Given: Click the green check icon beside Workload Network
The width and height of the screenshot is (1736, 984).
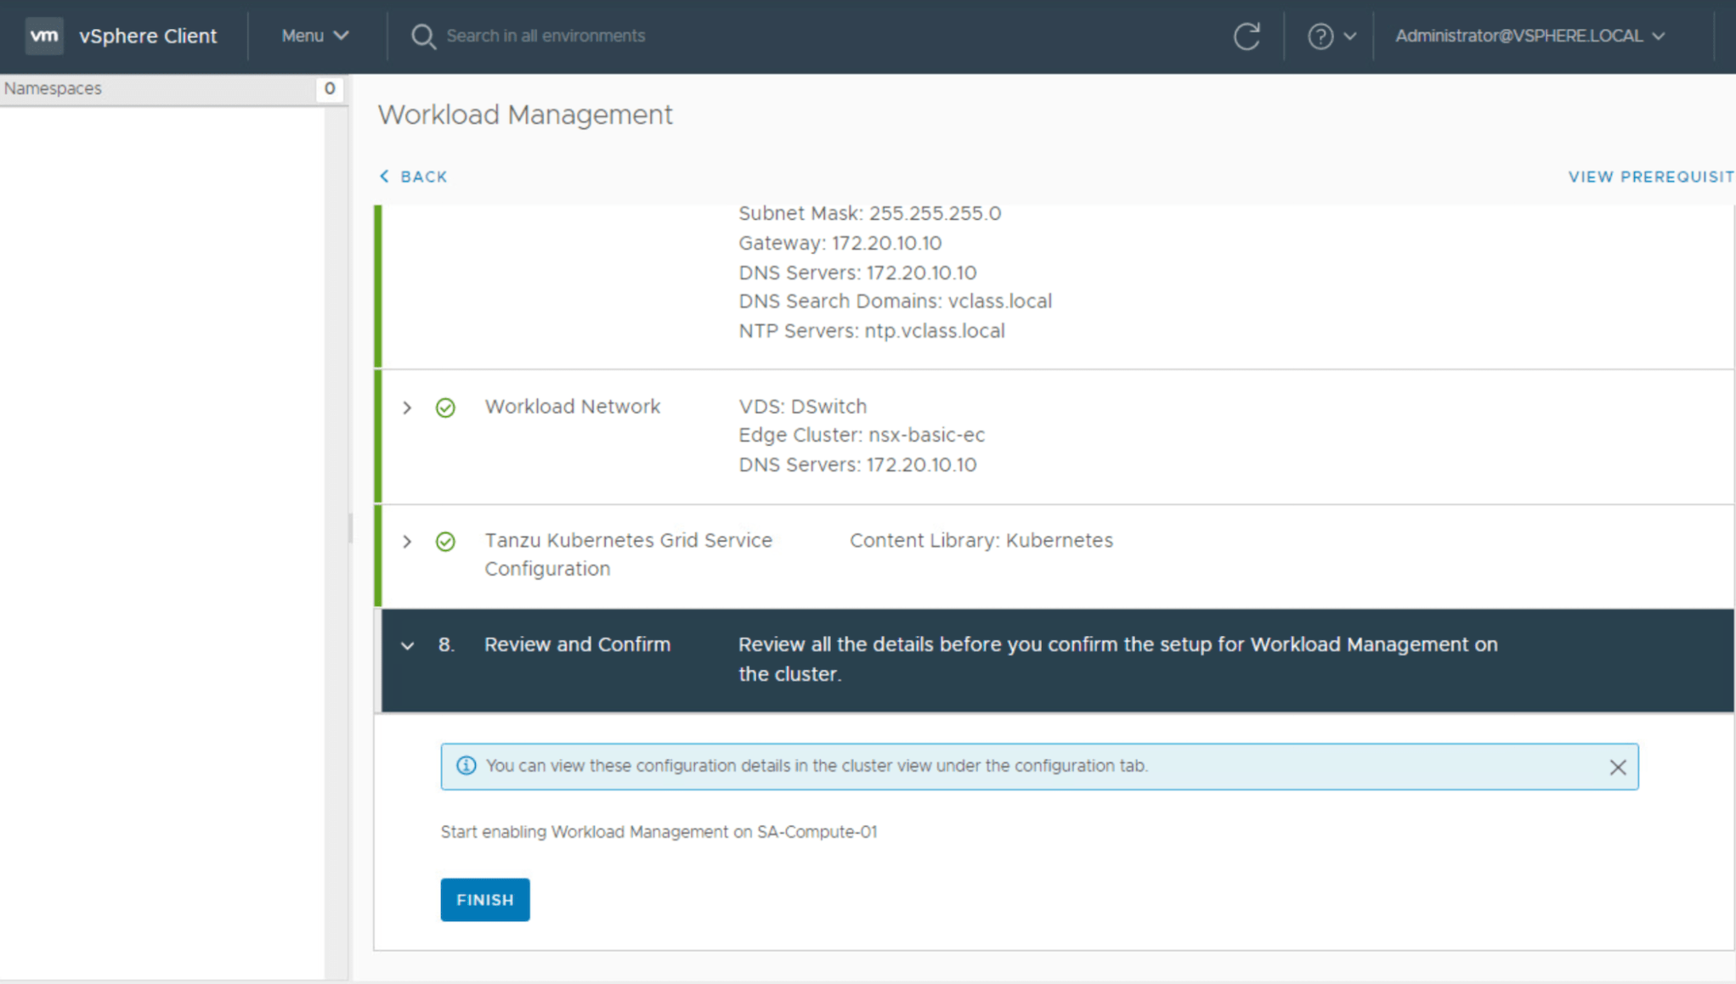Looking at the screenshot, I should pyautogui.click(x=445, y=408).
